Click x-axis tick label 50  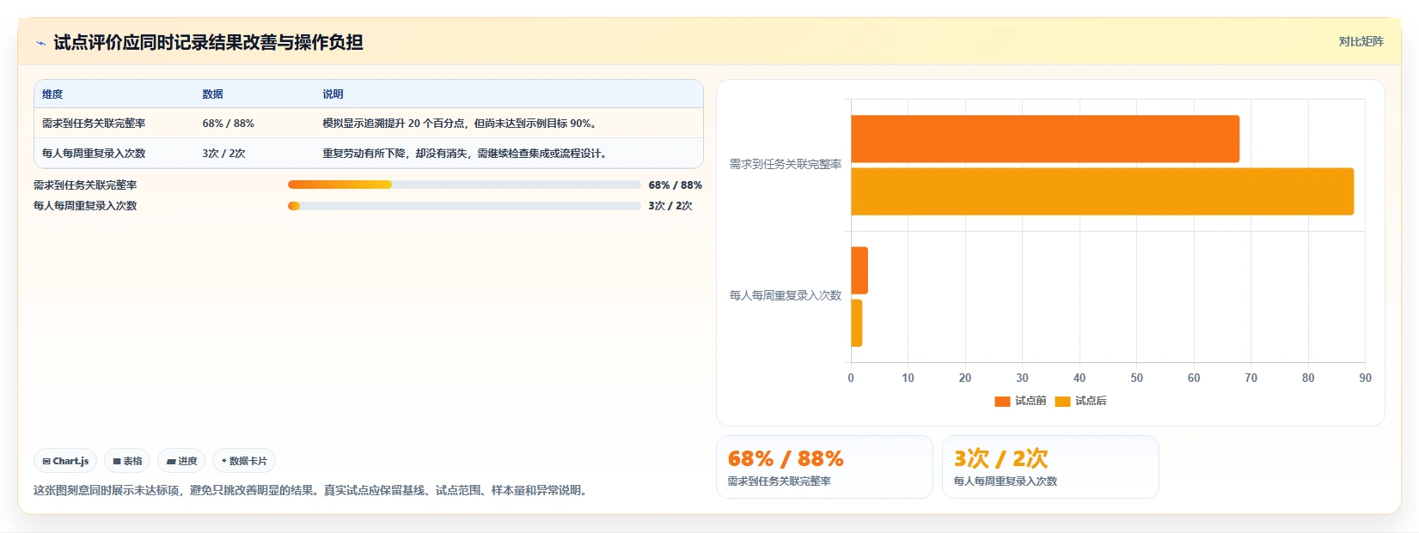coord(1136,378)
